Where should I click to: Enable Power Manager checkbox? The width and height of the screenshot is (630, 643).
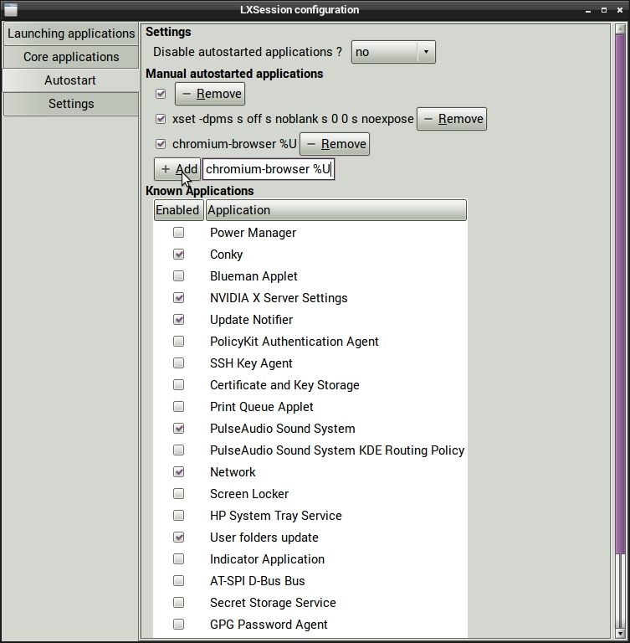pos(178,233)
